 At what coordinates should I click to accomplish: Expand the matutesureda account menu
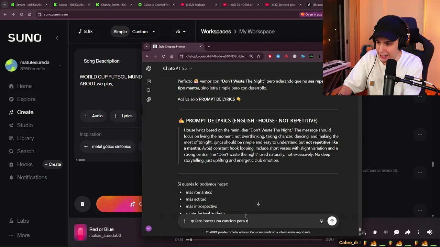point(60,65)
